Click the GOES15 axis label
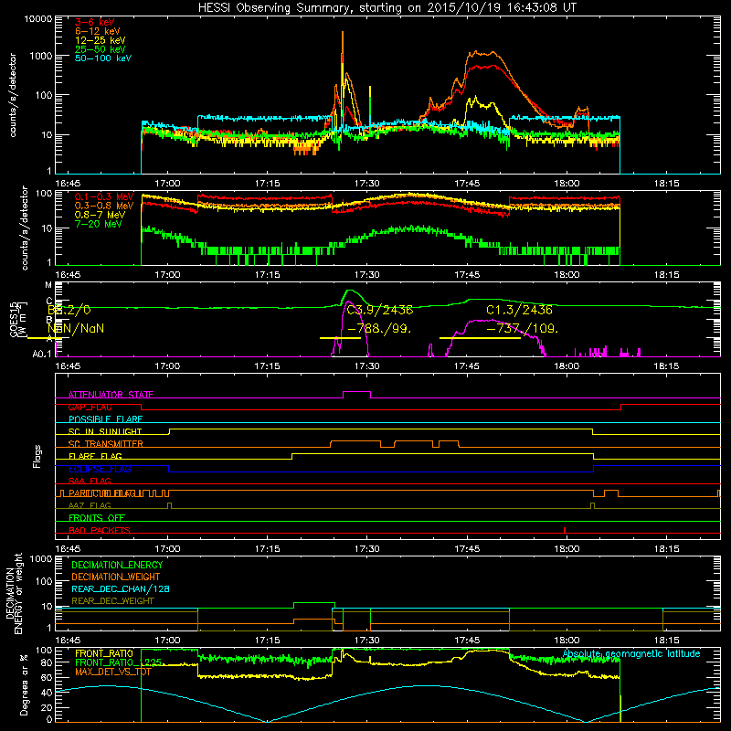The width and height of the screenshot is (731, 731). tap(13, 320)
